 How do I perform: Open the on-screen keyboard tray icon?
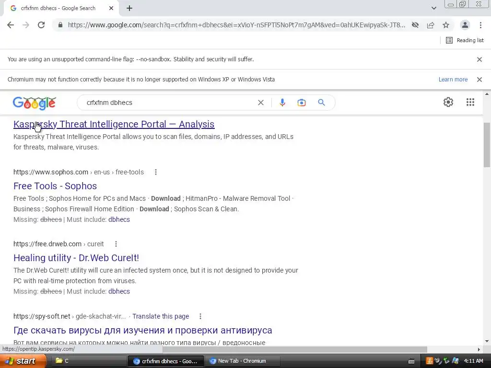(411, 361)
